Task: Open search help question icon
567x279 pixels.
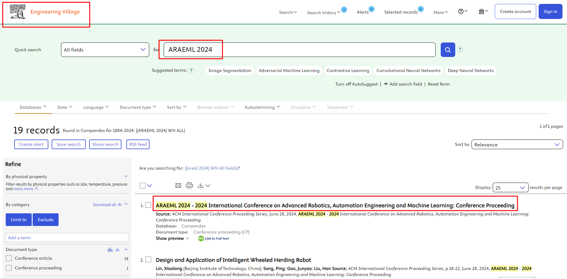Action: pyautogui.click(x=460, y=49)
